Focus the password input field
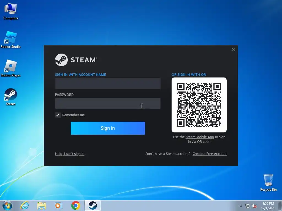Image resolution: width=282 pixels, height=211 pixels. click(x=108, y=103)
